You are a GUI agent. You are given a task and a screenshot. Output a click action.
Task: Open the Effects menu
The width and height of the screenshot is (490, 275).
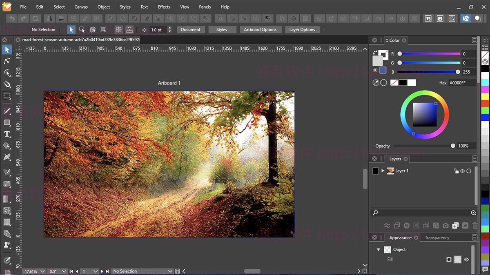tap(164, 7)
